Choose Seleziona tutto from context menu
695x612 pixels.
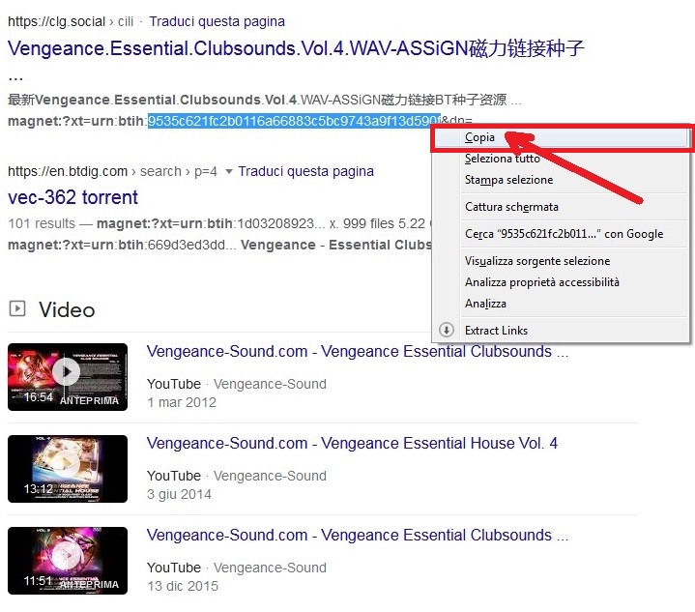(x=561, y=159)
